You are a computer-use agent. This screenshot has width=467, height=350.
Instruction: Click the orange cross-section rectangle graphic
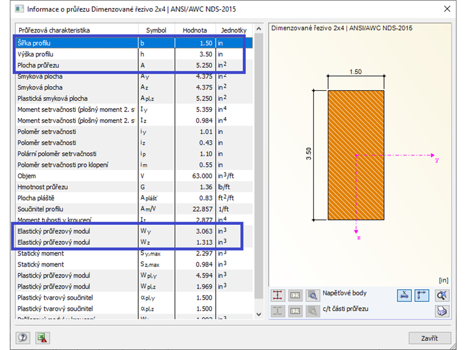tap(356, 155)
